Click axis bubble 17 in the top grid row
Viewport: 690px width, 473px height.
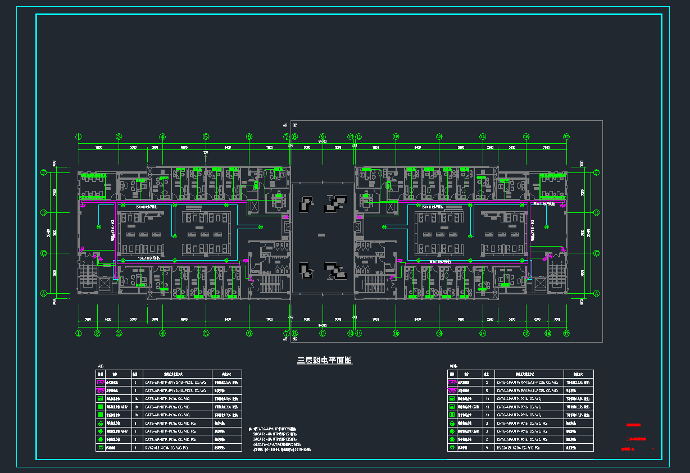pyautogui.click(x=566, y=137)
